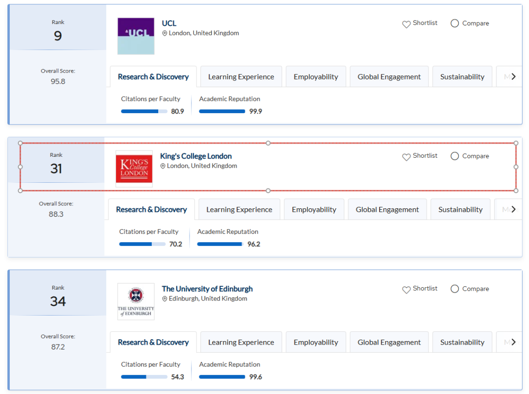Viewport: 529px width, 394px height.
Task: Click the location pin under King's College London
Action: (x=163, y=166)
